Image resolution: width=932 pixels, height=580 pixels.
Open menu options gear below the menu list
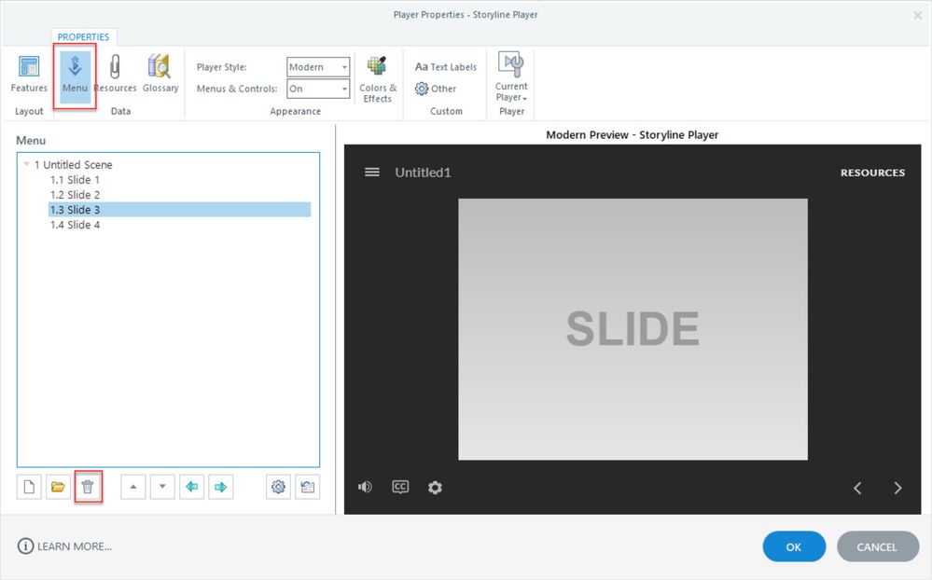point(278,487)
